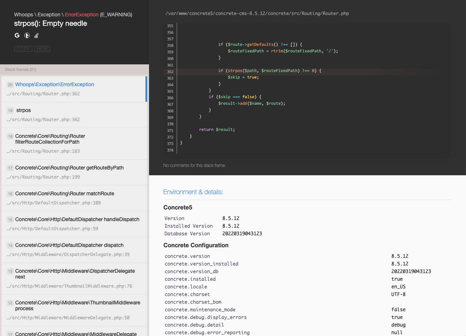Click the "concrete.charset_bom" key

pos(193,302)
